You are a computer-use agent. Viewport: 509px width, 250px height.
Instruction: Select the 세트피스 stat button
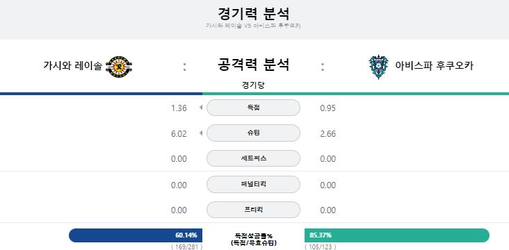(x=253, y=158)
